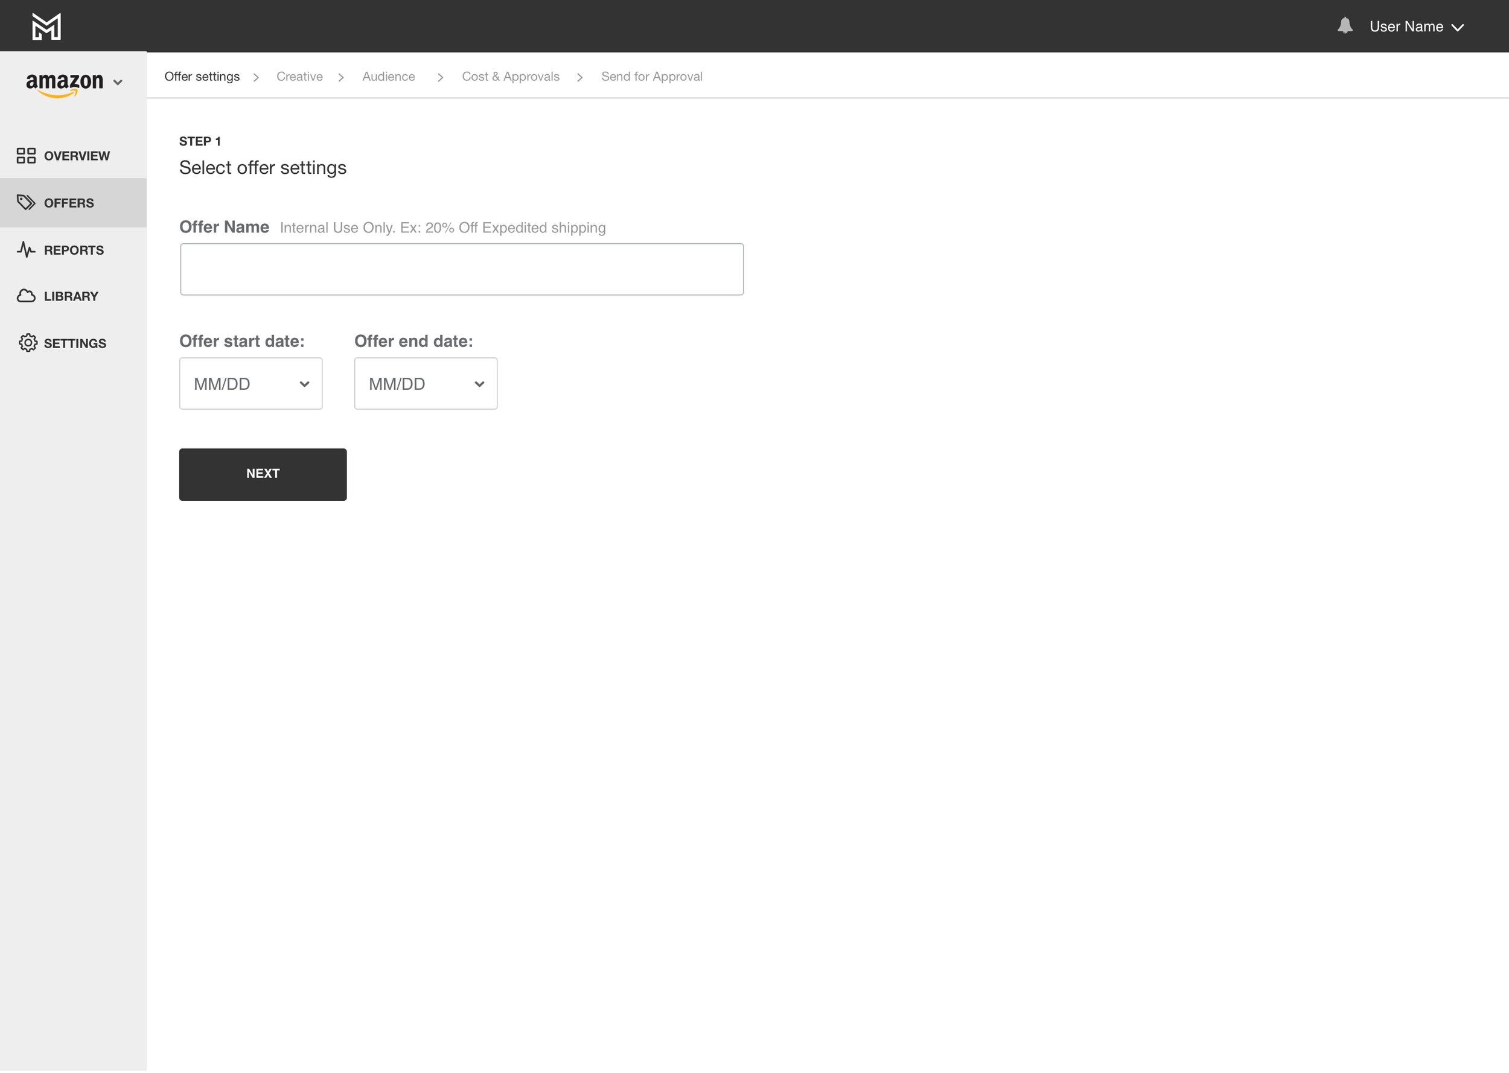
Task: Click 'Internal Use Only' hint text
Action: pos(442,228)
